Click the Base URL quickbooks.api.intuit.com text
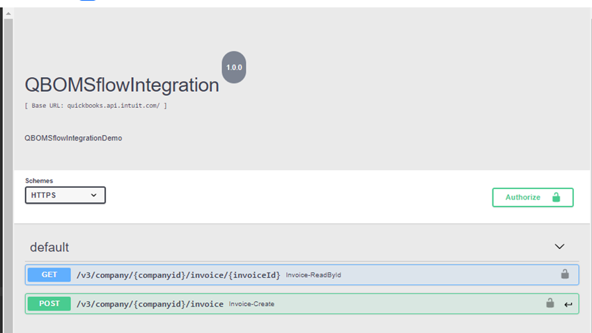The width and height of the screenshot is (592, 333). pos(95,106)
